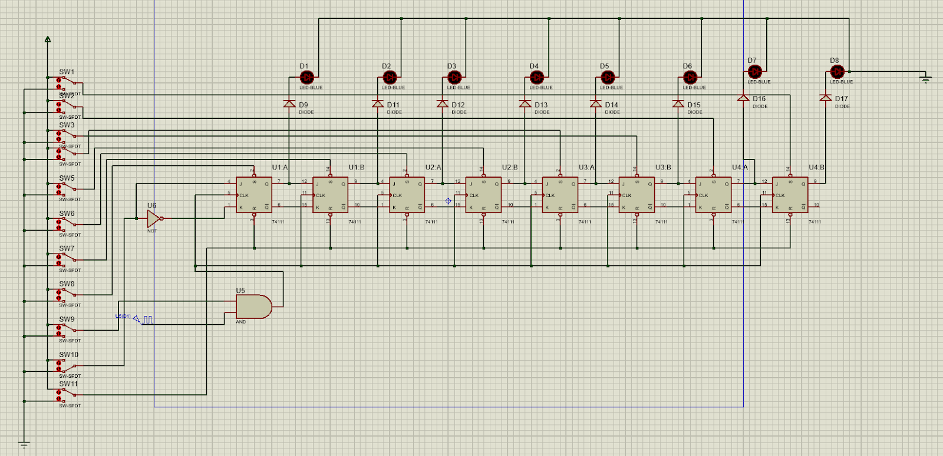This screenshot has width=943, height=456.
Task: Flip switch SW8
Action: [x=67, y=295]
